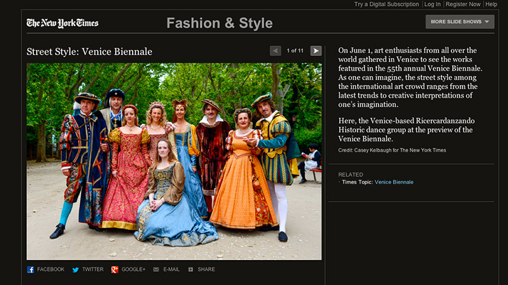Screen dimensions: 508x285
Task: Click the "1 of 11" slide counter
Action: coord(295,51)
